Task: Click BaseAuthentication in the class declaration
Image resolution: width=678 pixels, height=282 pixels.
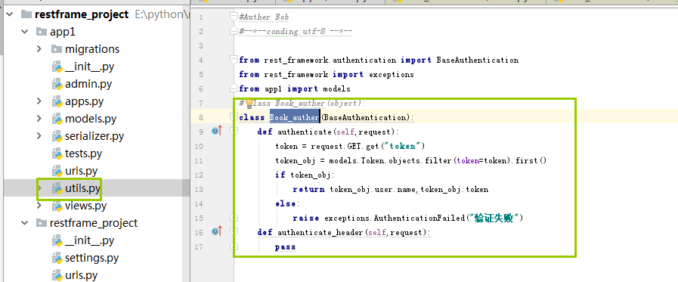Action: coord(364,117)
